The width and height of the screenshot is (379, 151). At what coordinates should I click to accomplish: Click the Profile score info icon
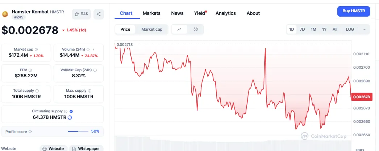tap(30, 132)
